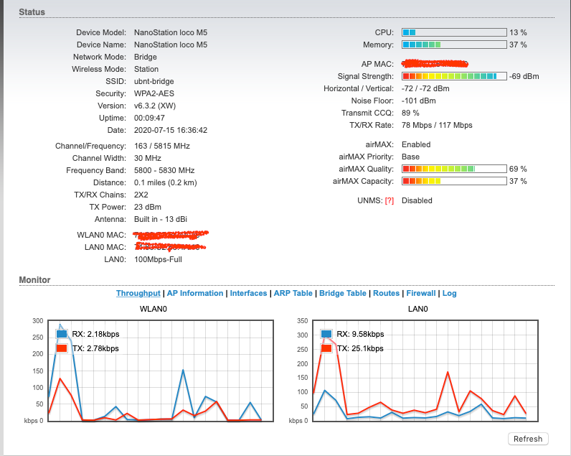Click the airMAX Quality bar

453,169
